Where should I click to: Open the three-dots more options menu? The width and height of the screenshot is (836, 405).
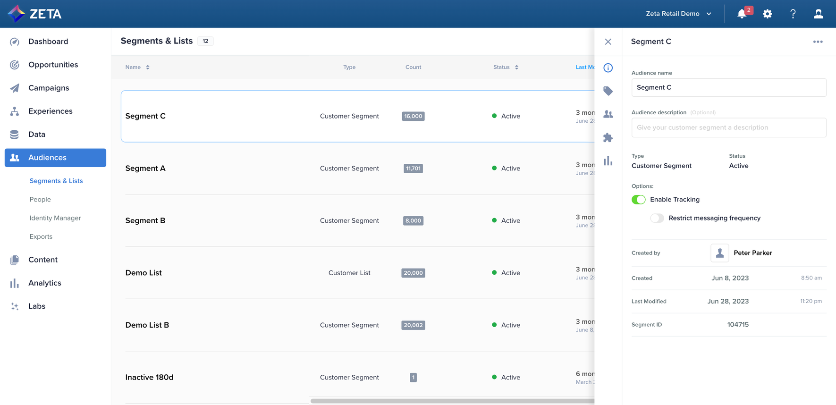pos(818,42)
